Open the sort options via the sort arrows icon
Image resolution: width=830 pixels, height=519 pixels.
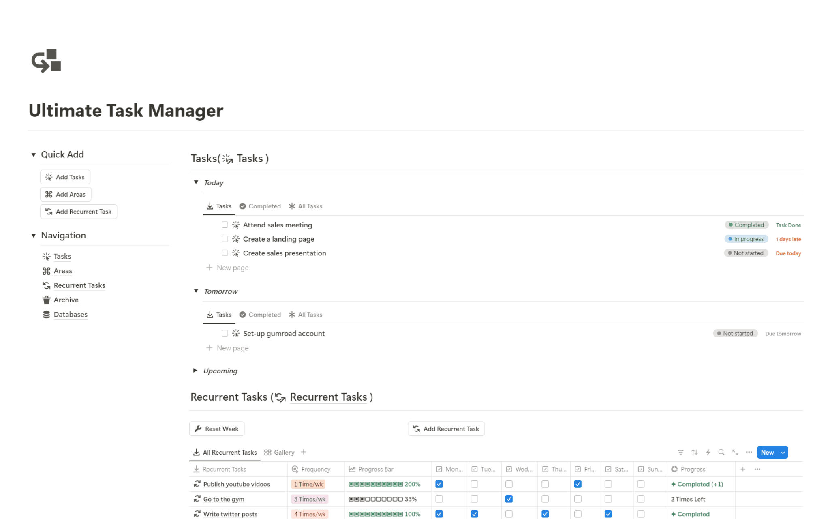(695, 452)
